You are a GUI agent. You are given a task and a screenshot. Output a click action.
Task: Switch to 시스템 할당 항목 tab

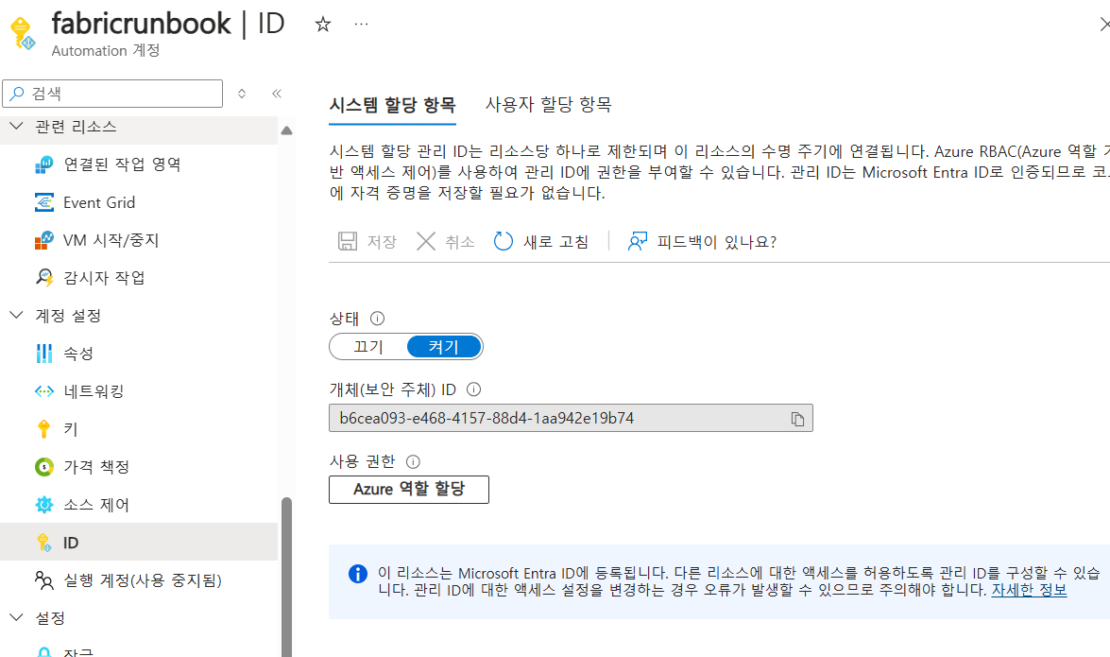pos(392,105)
